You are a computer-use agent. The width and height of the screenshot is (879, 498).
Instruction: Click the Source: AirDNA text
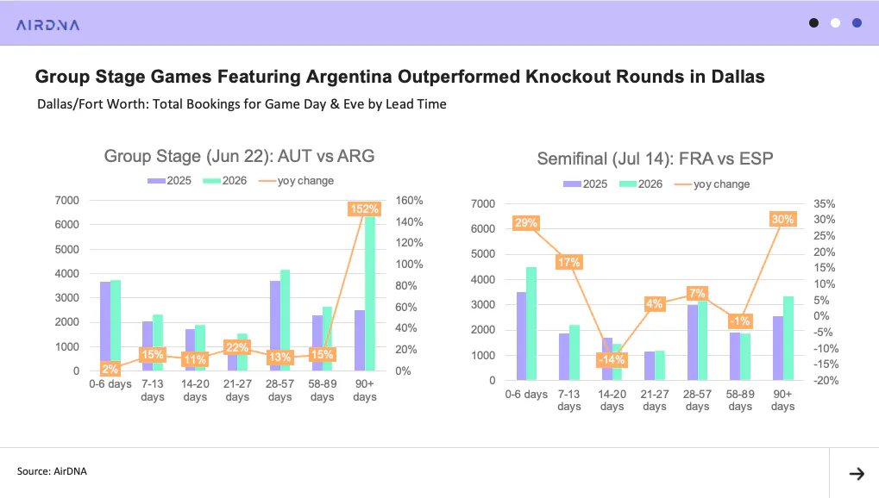click(x=52, y=471)
